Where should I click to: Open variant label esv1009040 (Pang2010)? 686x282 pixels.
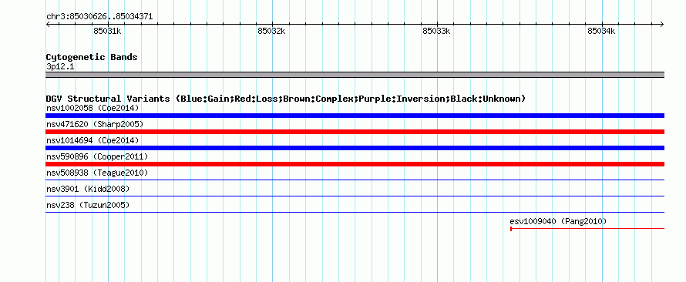[x=558, y=221]
